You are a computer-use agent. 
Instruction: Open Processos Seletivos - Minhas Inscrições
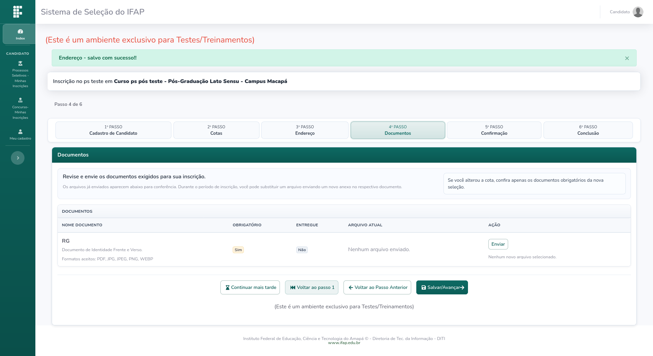20,74
